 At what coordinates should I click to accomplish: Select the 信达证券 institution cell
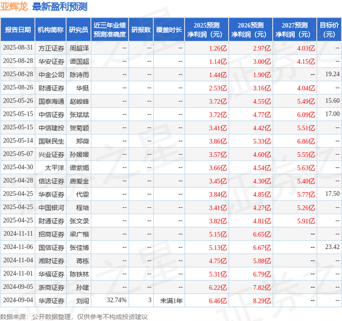tap(51, 181)
